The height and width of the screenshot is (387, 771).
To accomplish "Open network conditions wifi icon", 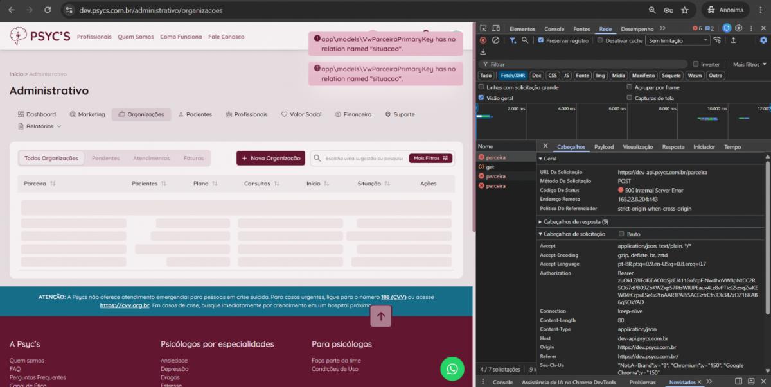I will point(717,40).
